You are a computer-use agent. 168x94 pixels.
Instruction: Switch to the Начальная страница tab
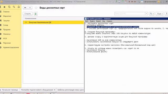pyautogui.click(x=10, y=90)
